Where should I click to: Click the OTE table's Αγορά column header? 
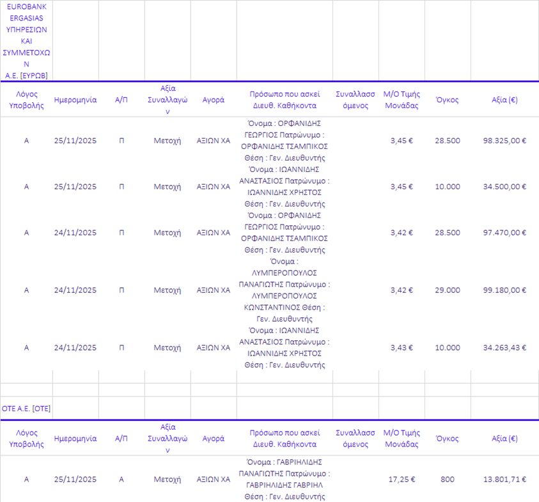214,439
